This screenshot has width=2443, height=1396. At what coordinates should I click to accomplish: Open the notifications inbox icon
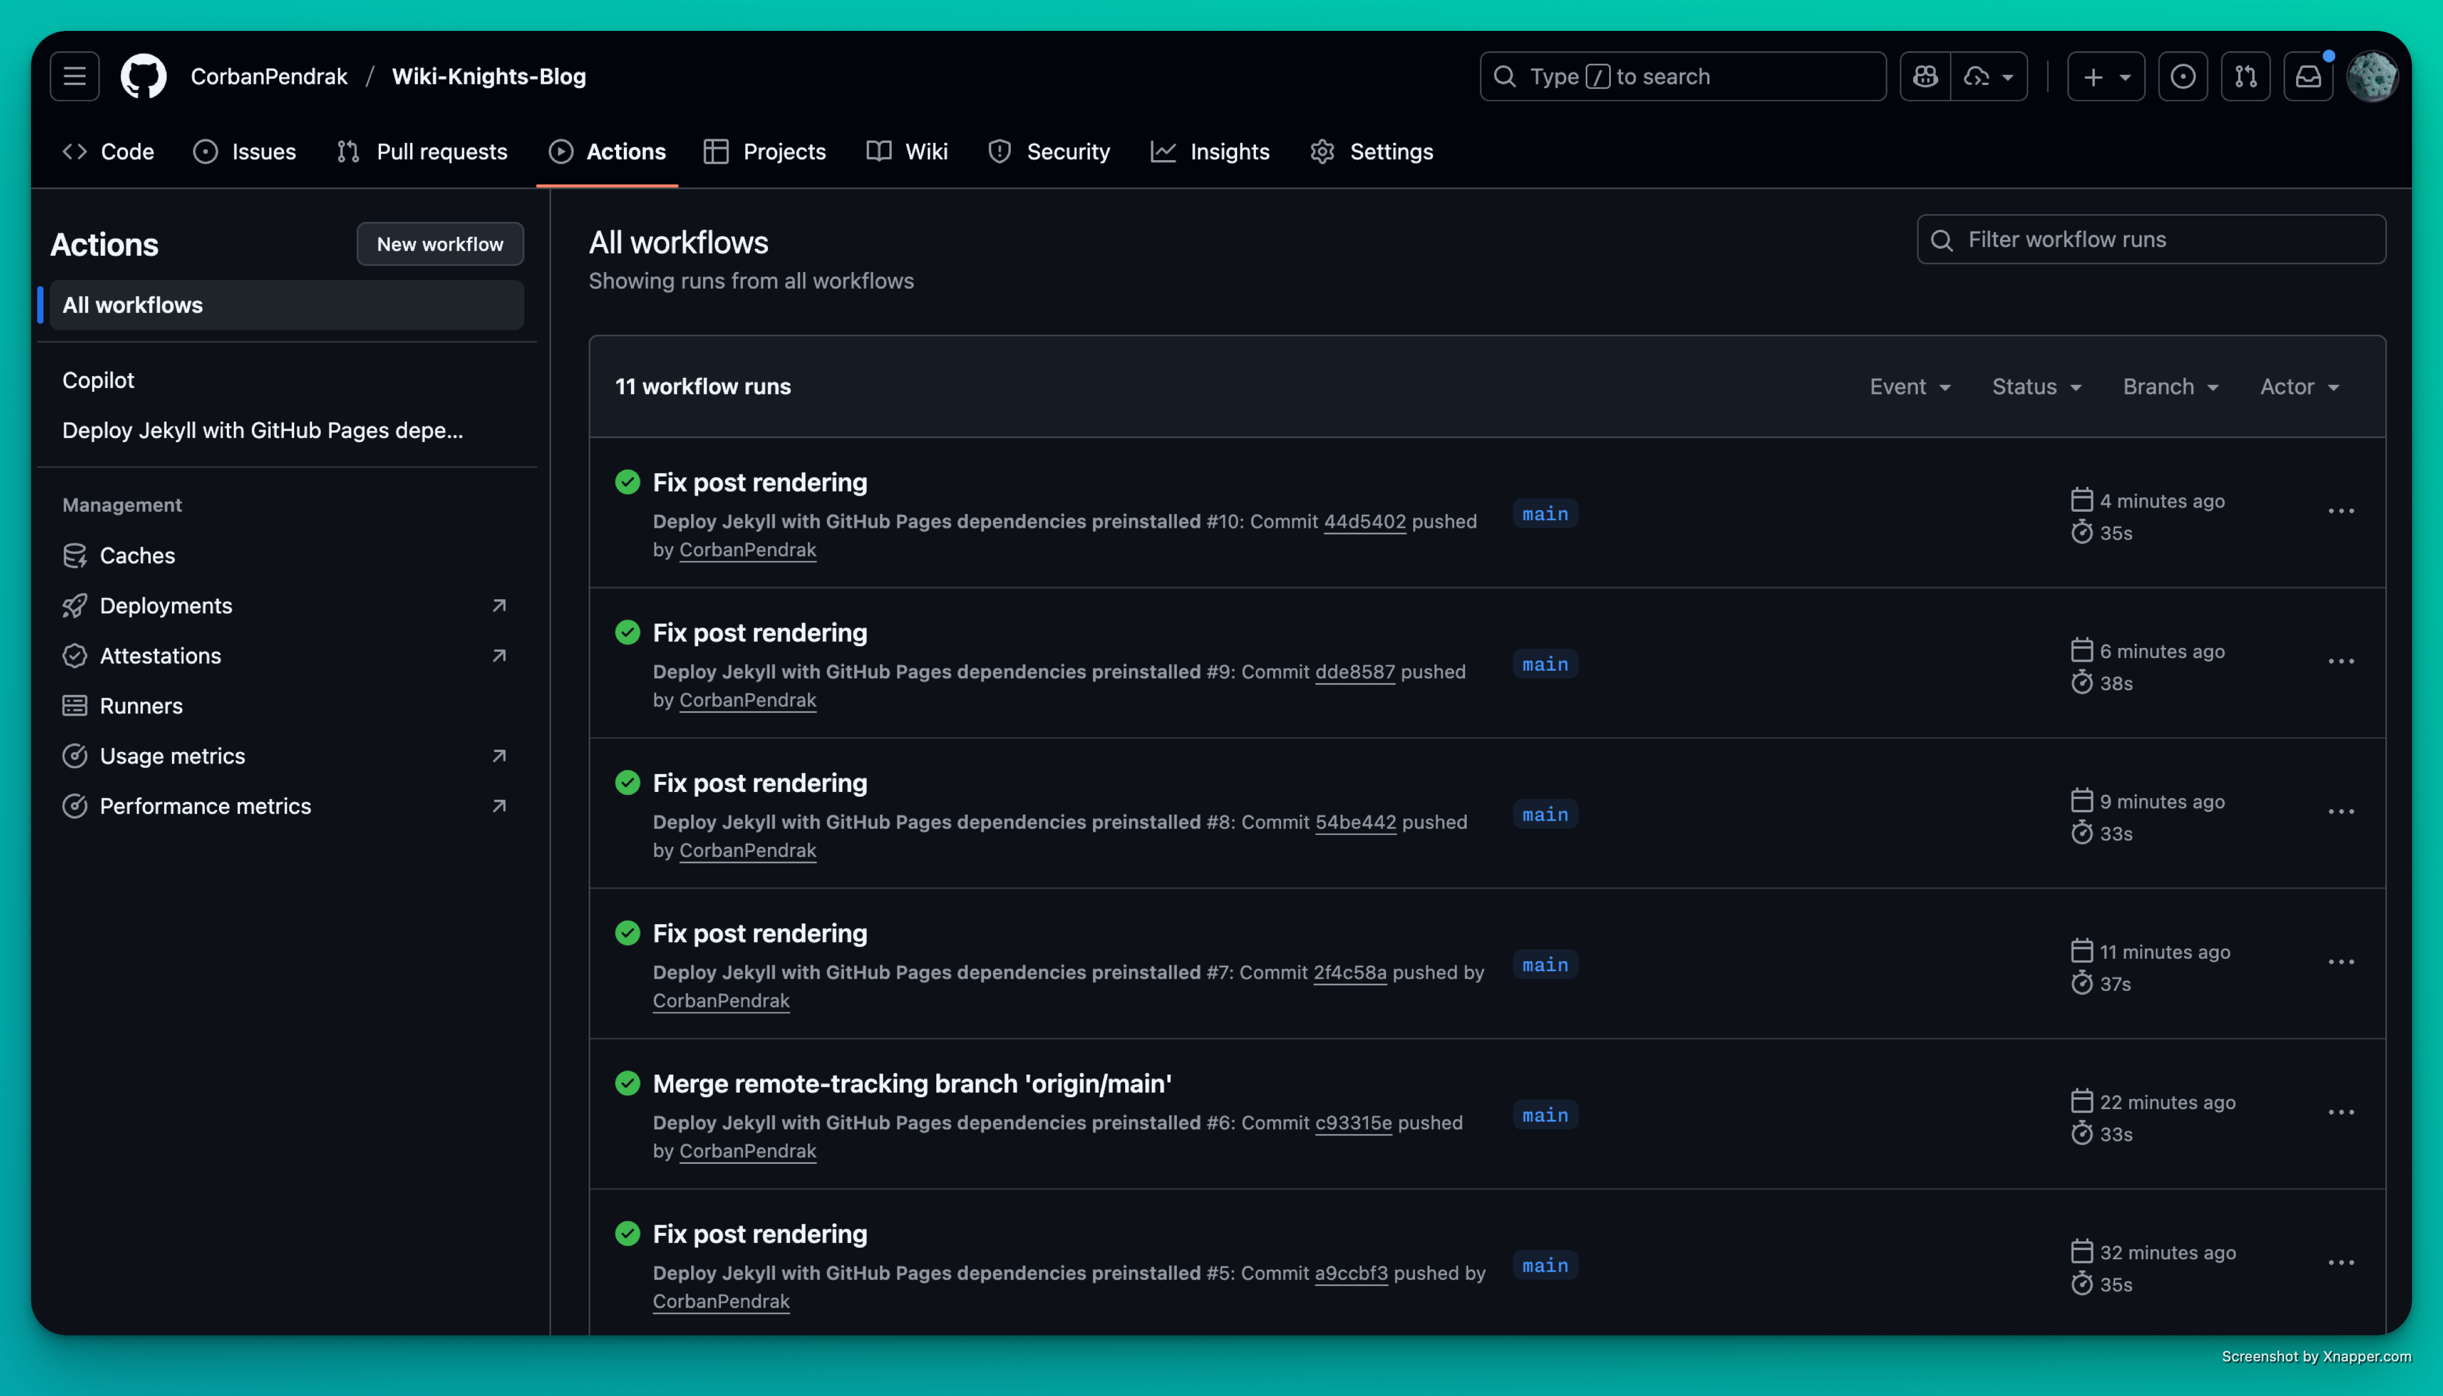[2308, 76]
